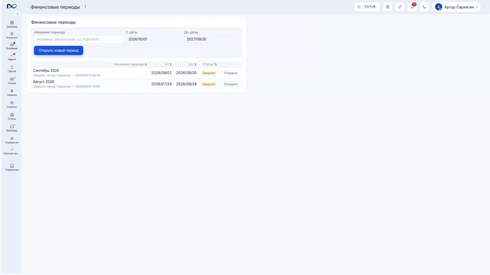490x275 pixels.
Task: Open Рабочий чек-лист sidebar item
Action: (12, 151)
